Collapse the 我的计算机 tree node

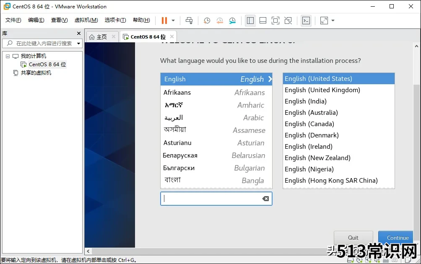8,56
